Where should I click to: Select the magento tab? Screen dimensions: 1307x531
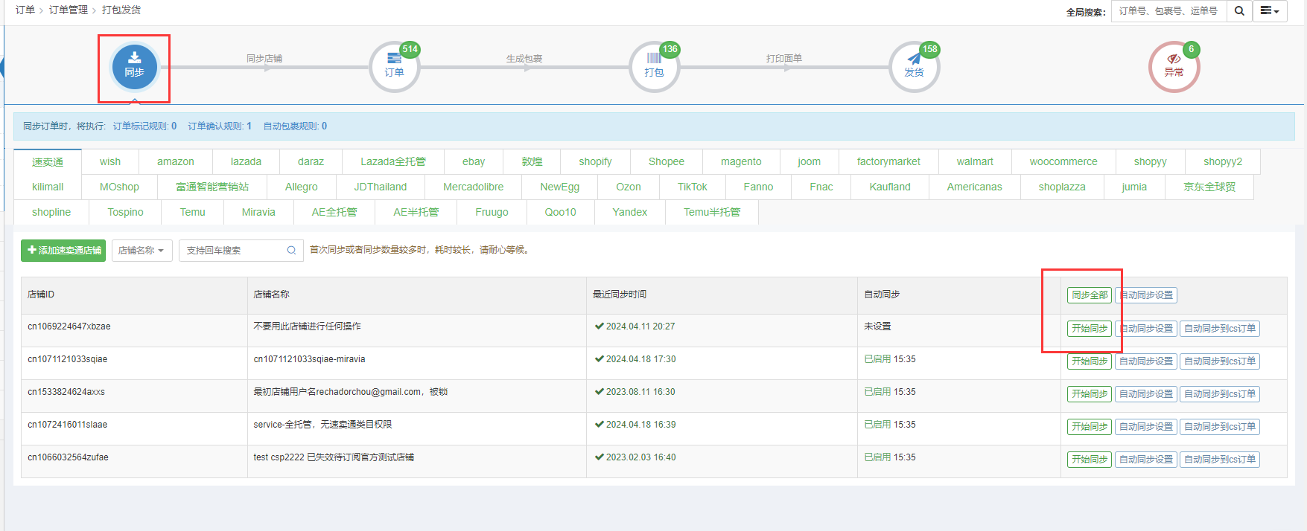point(741,161)
